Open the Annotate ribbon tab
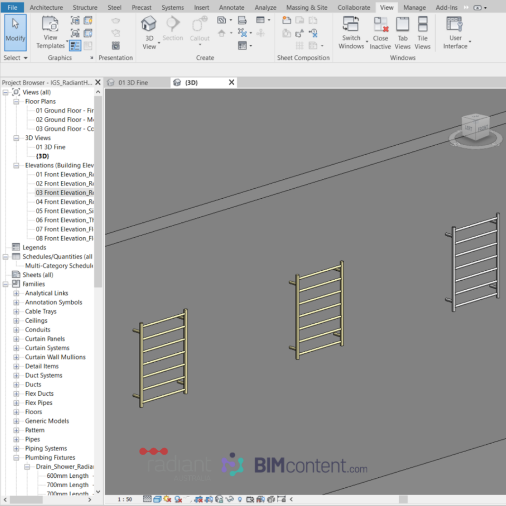Image resolution: width=506 pixels, height=506 pixels. click(231, 7)
